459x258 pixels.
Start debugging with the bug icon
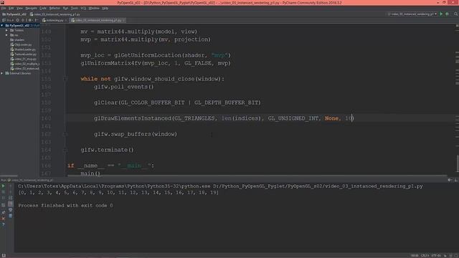click(447, 14)
